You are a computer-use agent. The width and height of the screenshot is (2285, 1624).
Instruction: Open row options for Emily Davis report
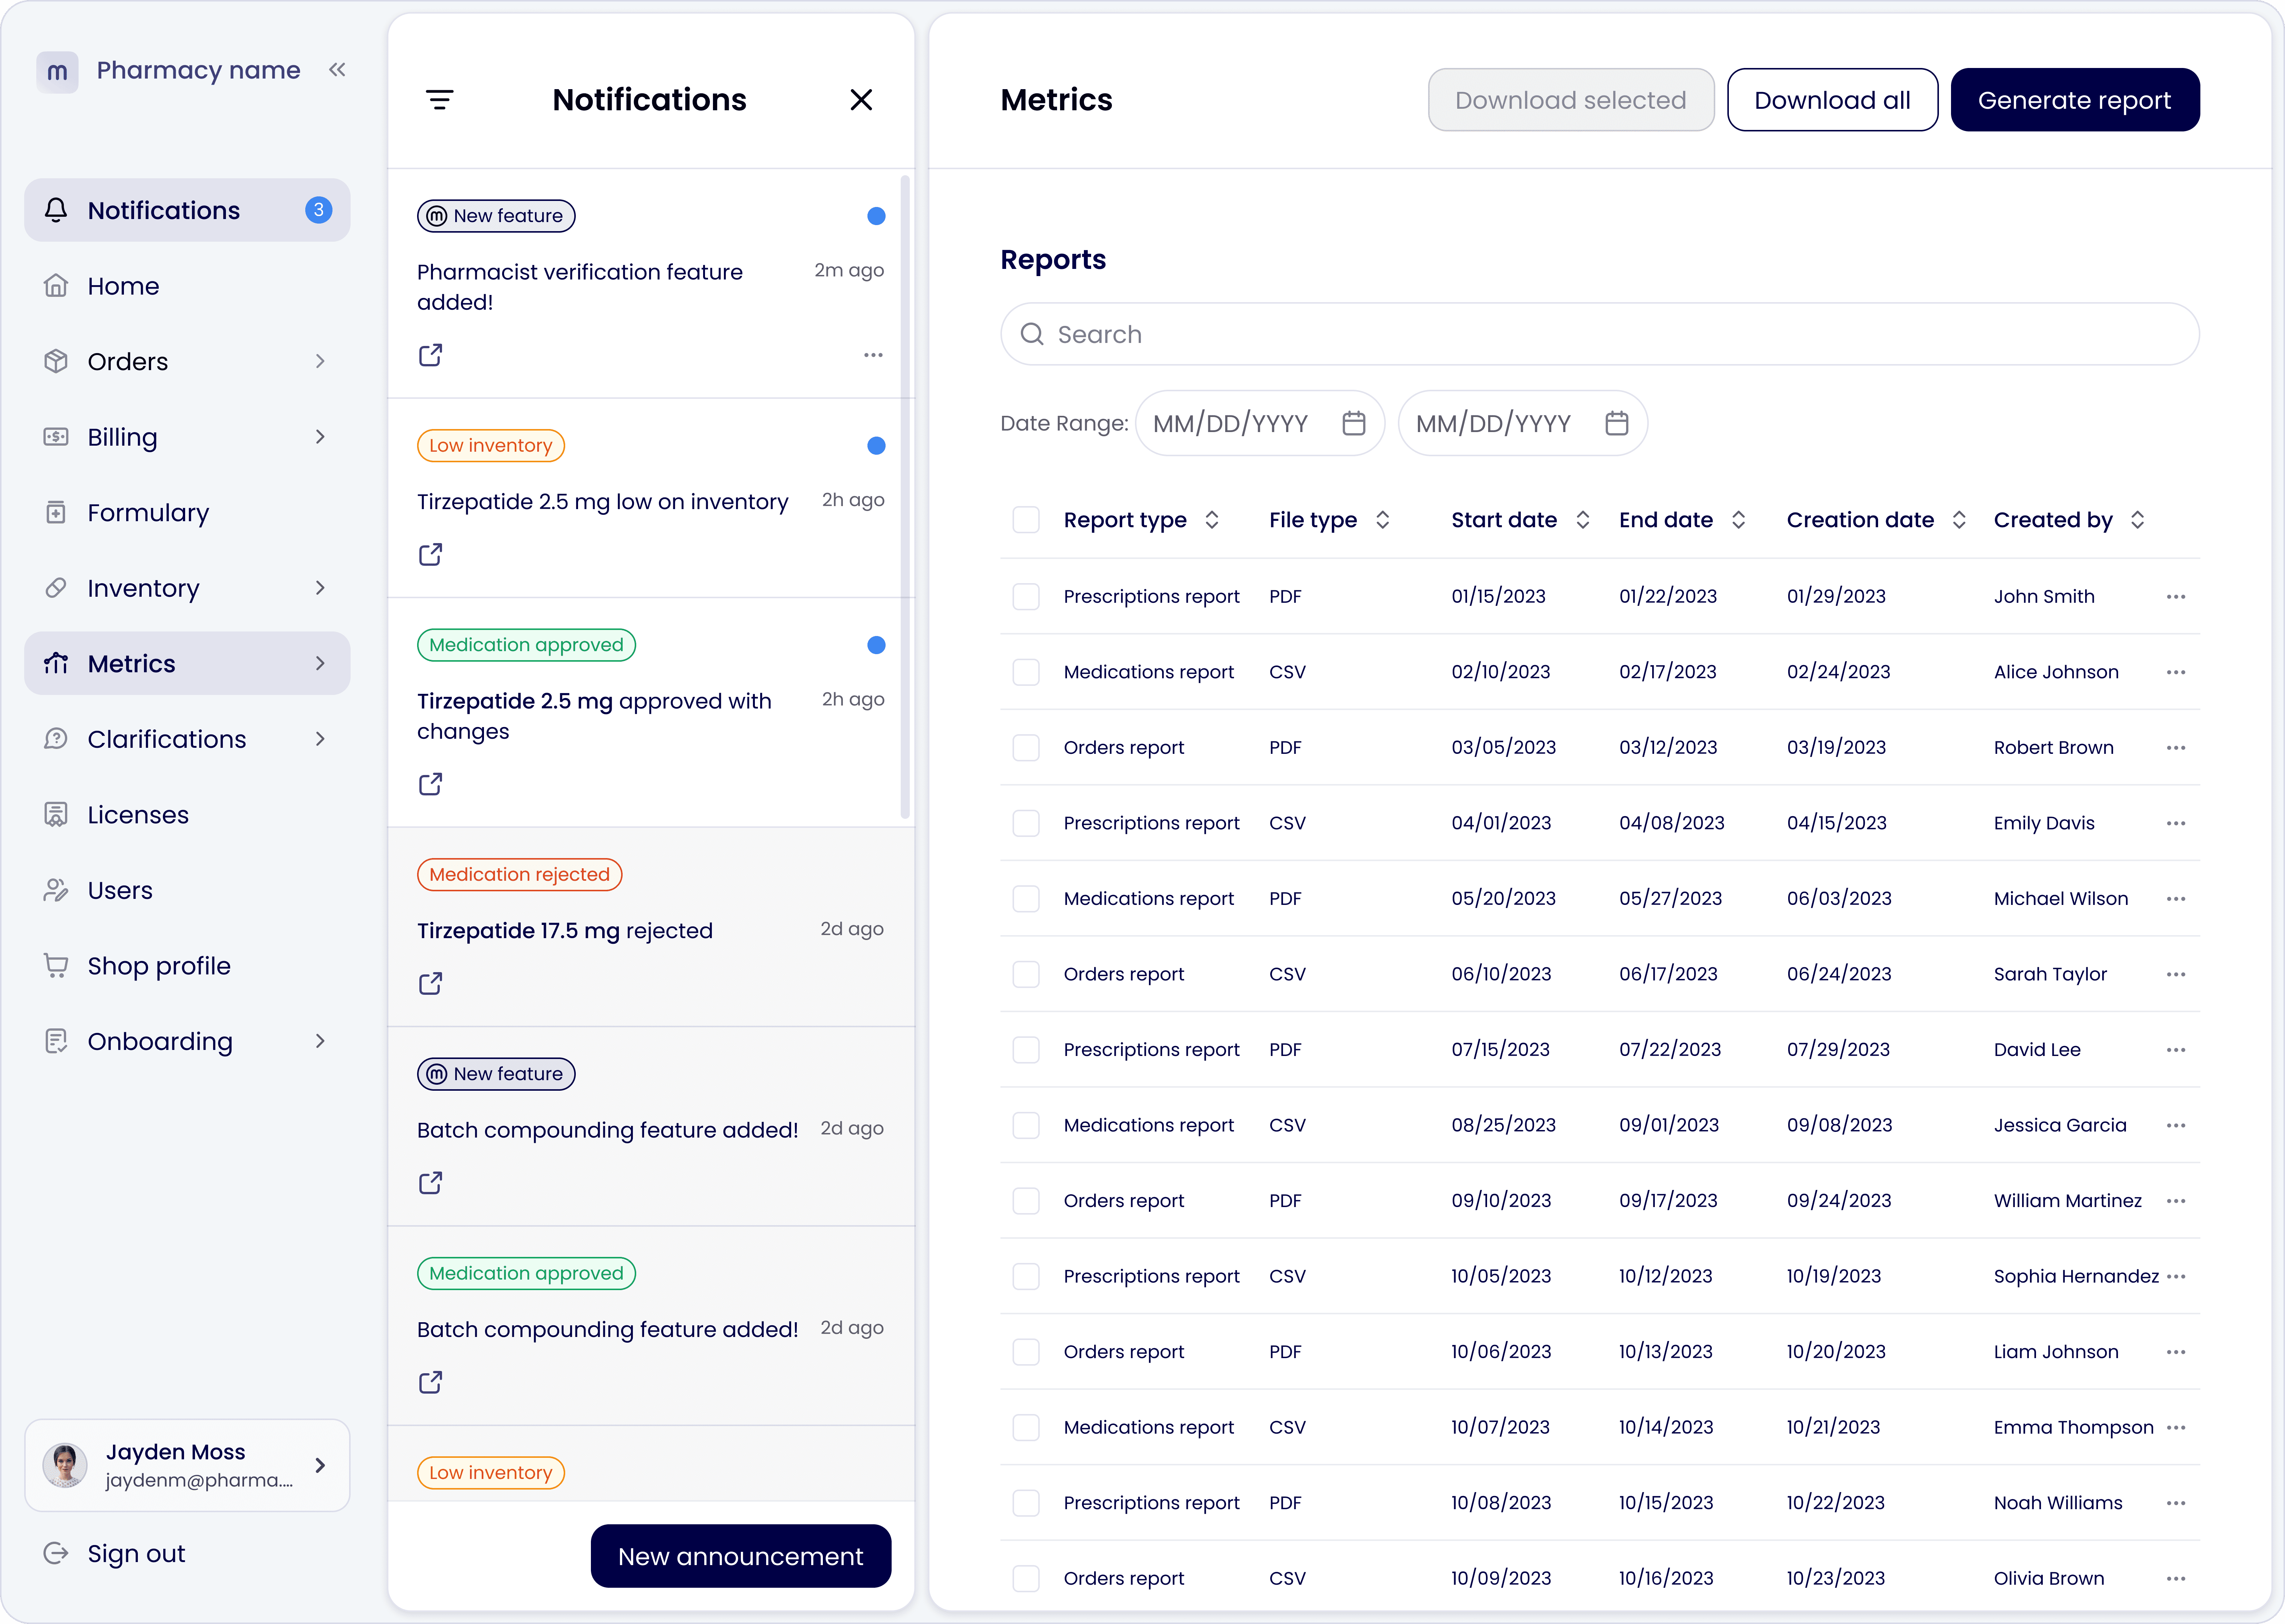coord(2176,823)
